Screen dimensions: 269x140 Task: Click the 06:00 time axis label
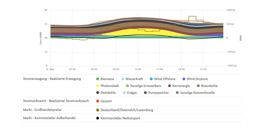click(94, 69)
